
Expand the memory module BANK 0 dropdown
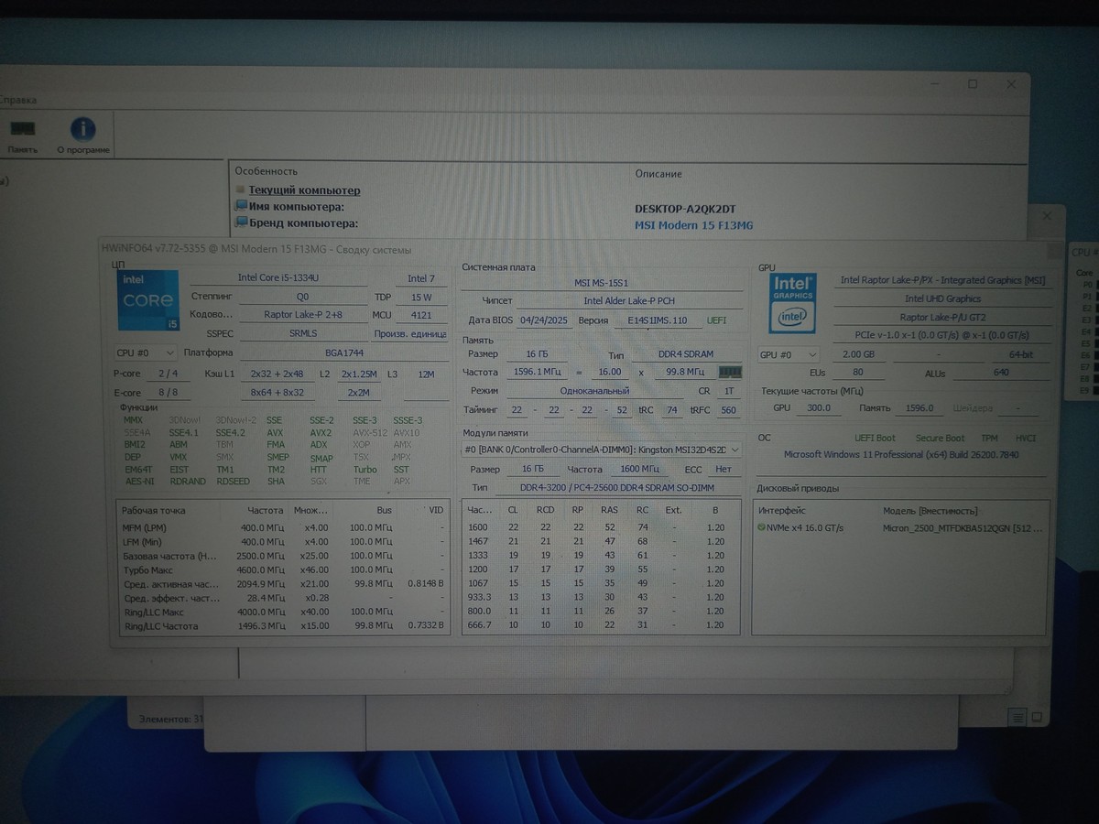pyautogui.click(x=601, y=450)
